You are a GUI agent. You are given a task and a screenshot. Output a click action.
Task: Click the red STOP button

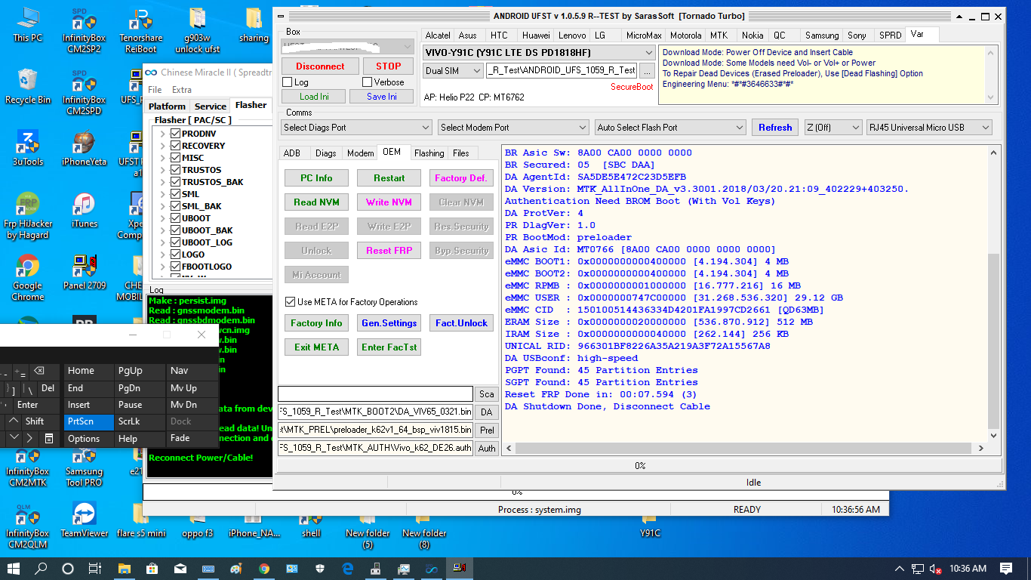click(x=389, y=66)
